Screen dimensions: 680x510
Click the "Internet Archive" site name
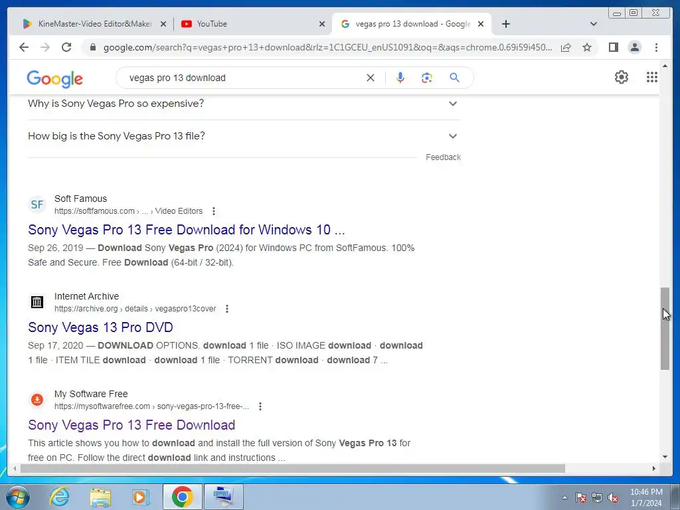[x=87, y=296]
